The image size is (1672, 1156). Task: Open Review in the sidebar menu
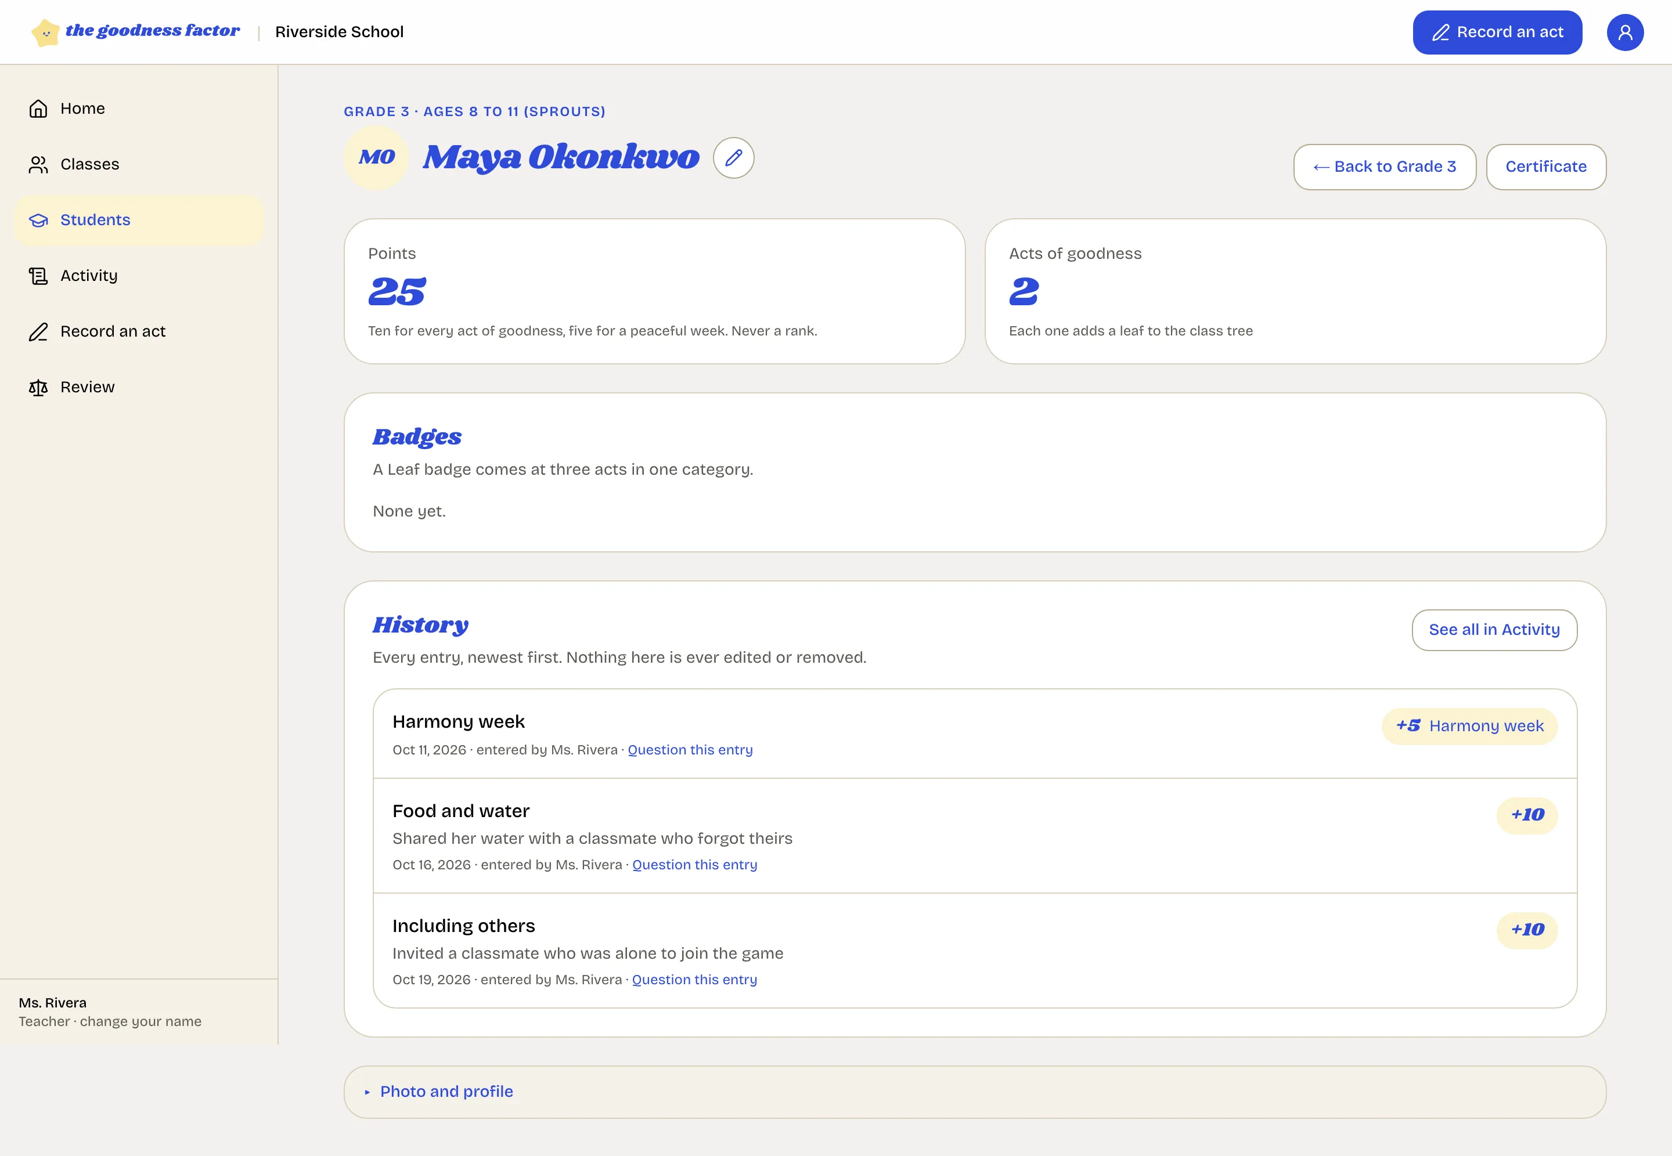click(138, 388)
